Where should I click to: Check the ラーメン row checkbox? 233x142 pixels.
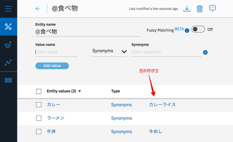click(39, 118)
